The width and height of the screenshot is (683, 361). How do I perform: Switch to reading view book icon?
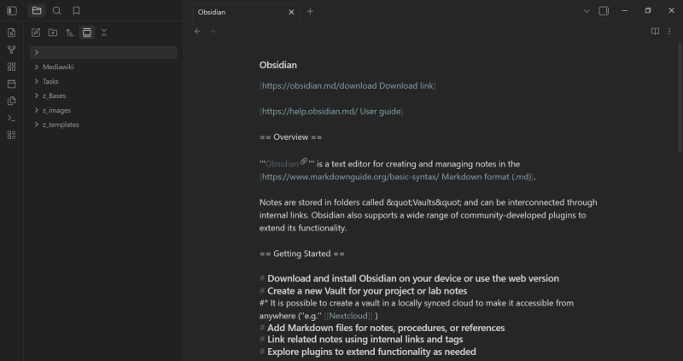[655, 32]
